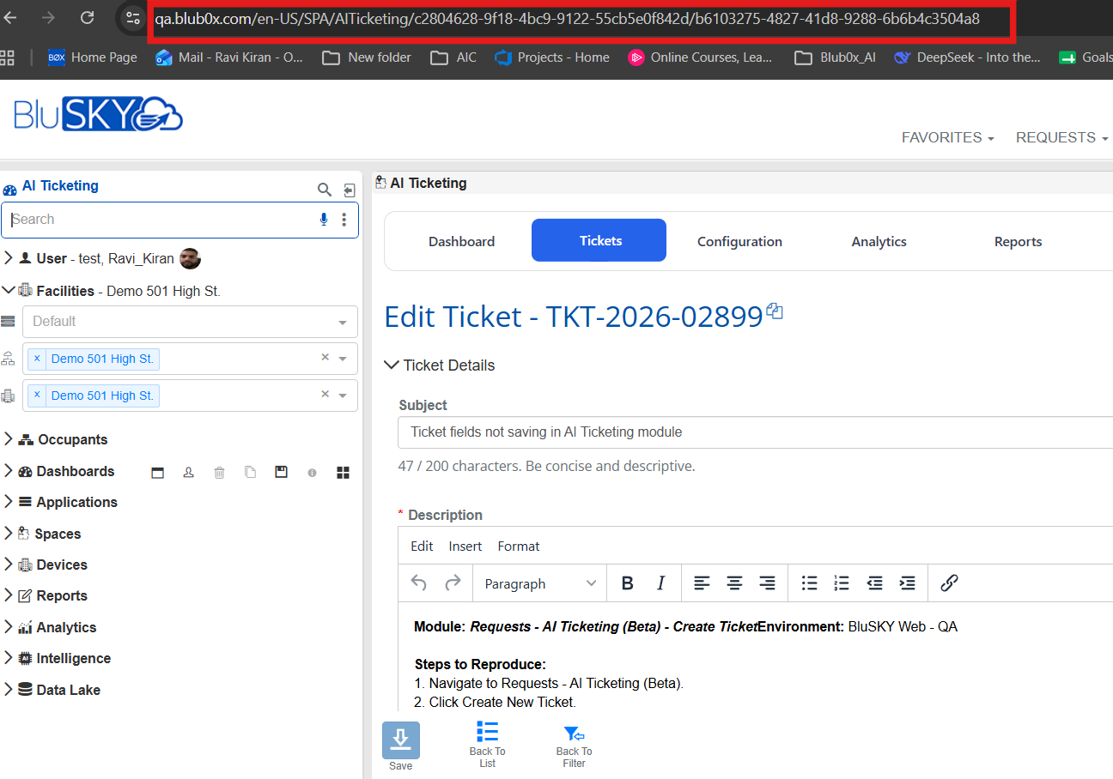
Task: Activate the microphone voice search icon
Action: pos(324,220)
